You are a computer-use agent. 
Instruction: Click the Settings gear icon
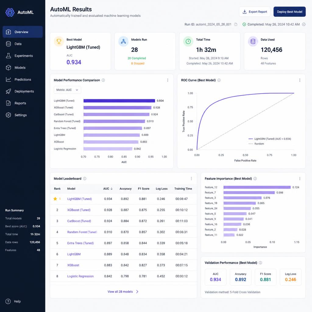tap(8, 115)
